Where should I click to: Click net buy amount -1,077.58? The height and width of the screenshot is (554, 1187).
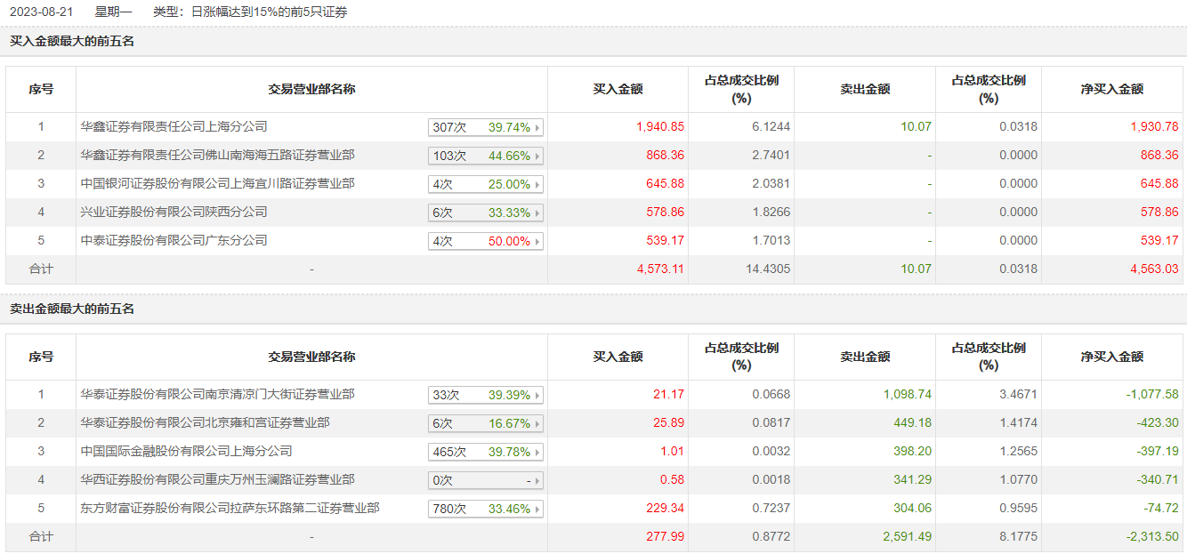point(1151,395)
